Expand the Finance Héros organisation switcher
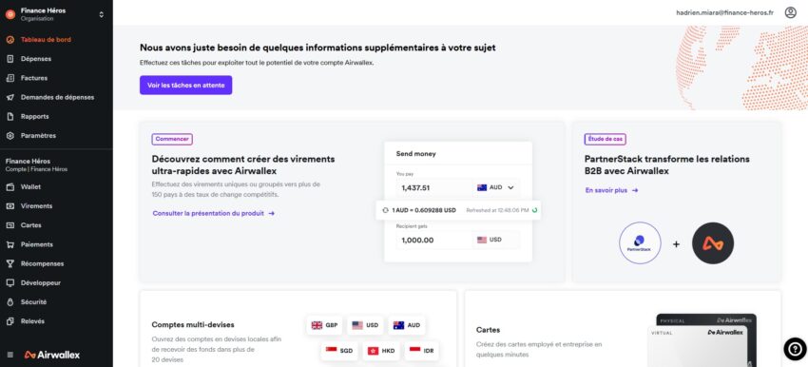The width and height of the screenshot is (808, 367). 102,14
